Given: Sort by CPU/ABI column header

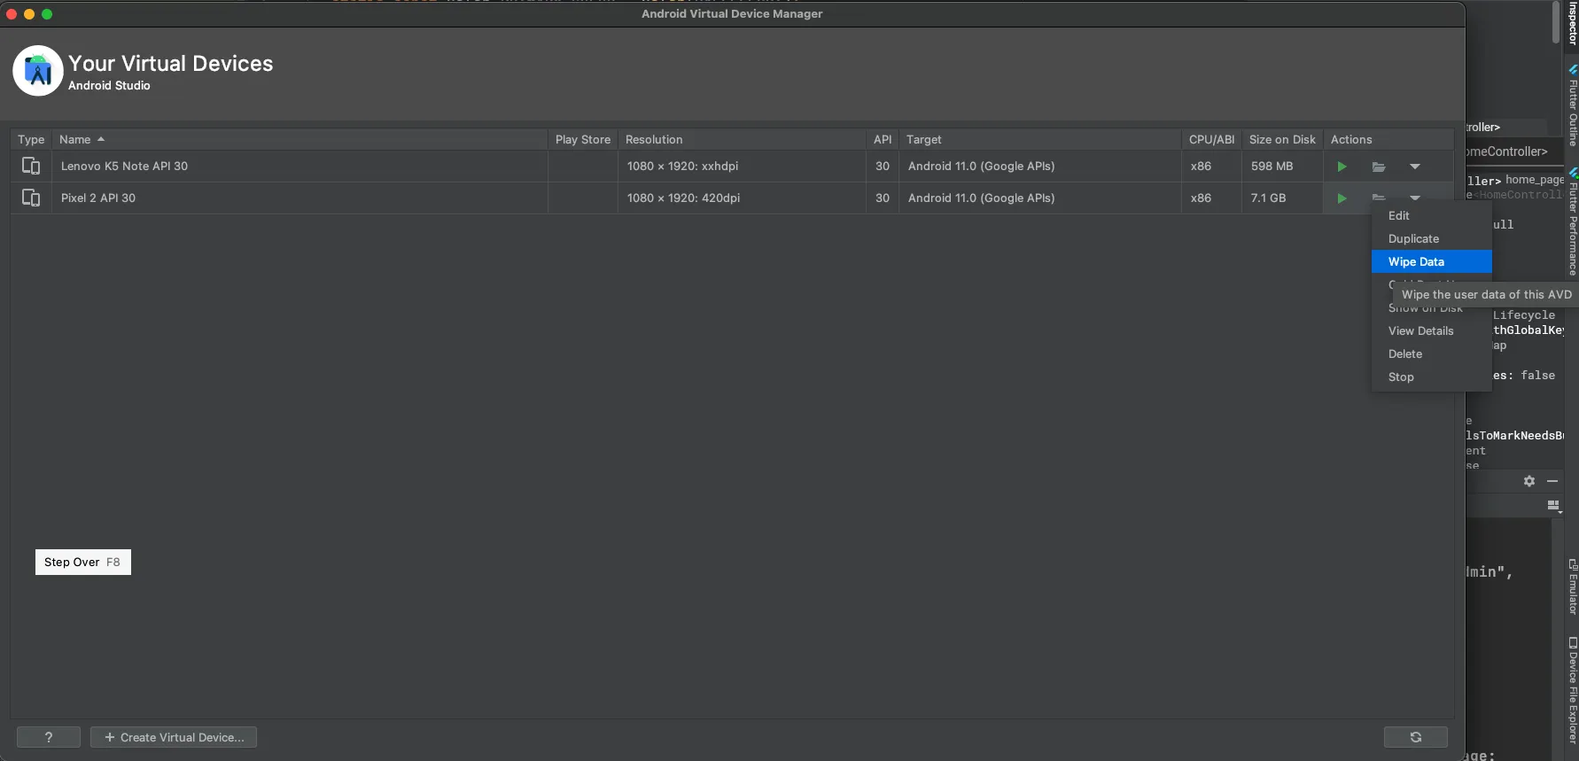Looking at the screenshot, I should tap(1211, 139).
